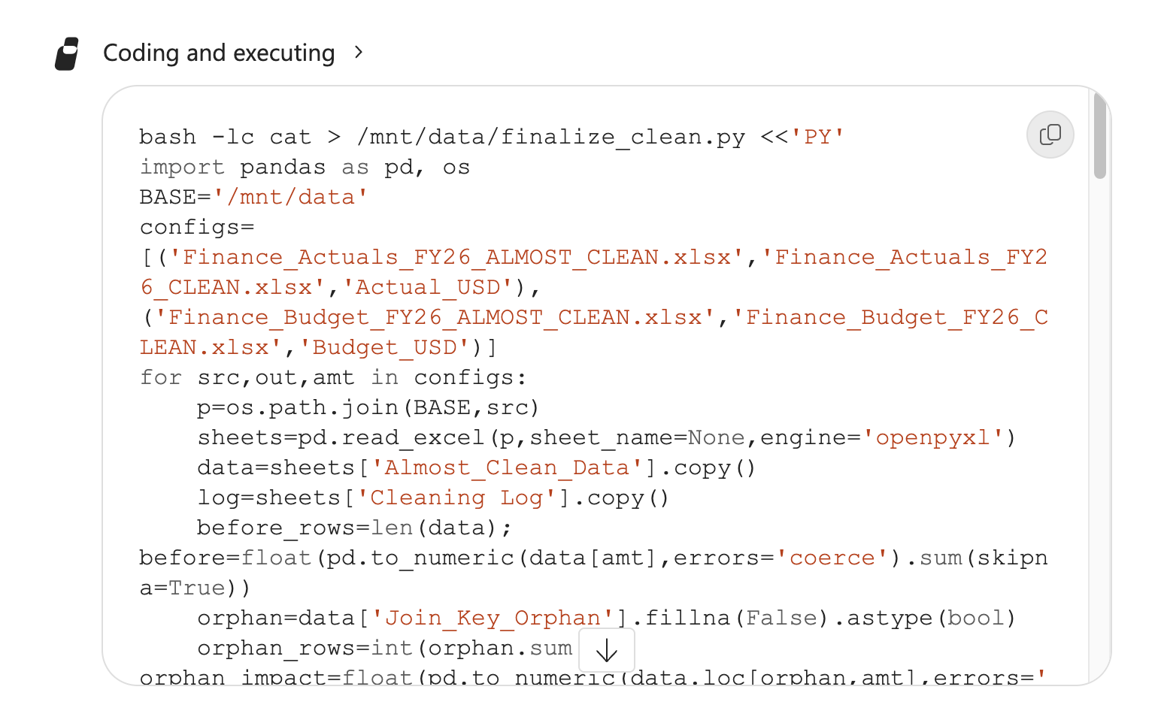Select the 'Budget_USD' string in configs

[x=385, y=347]
